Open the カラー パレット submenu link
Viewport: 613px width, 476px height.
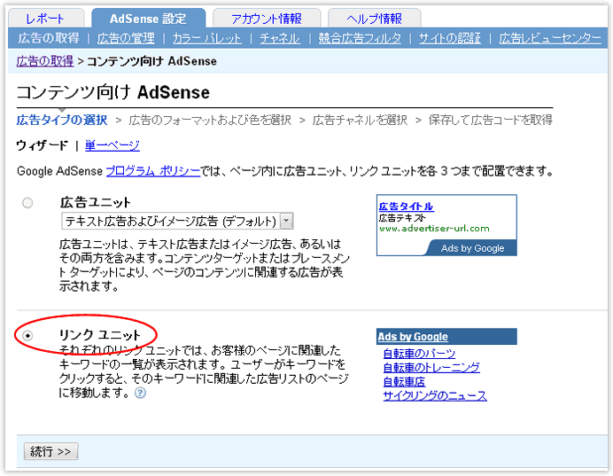click(207, 38)
